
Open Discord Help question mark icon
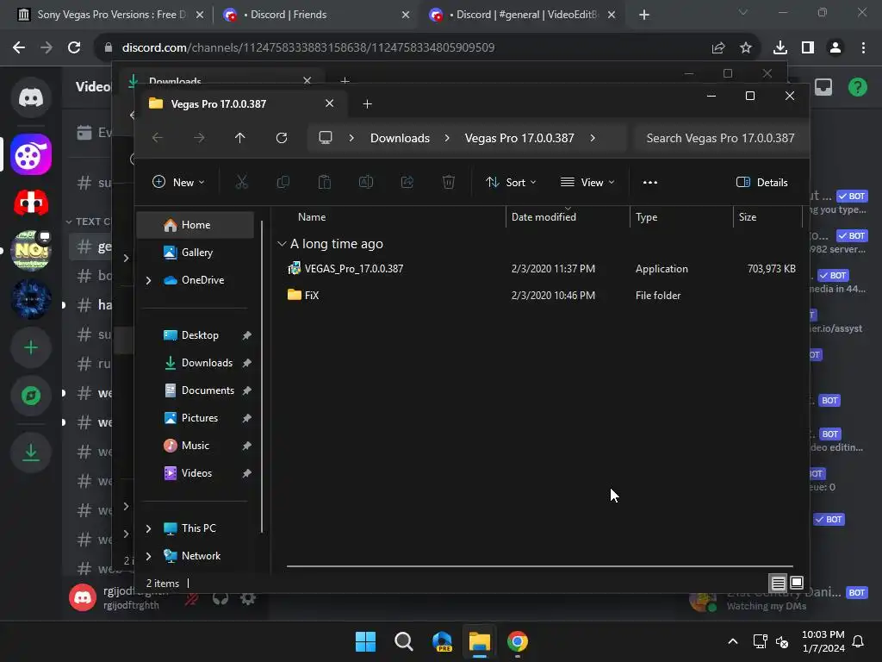point(858,87)
